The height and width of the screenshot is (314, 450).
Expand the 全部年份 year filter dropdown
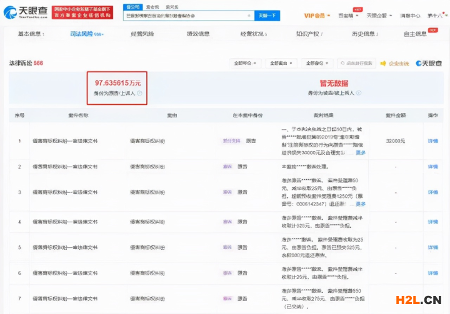[x=245, y=63]
